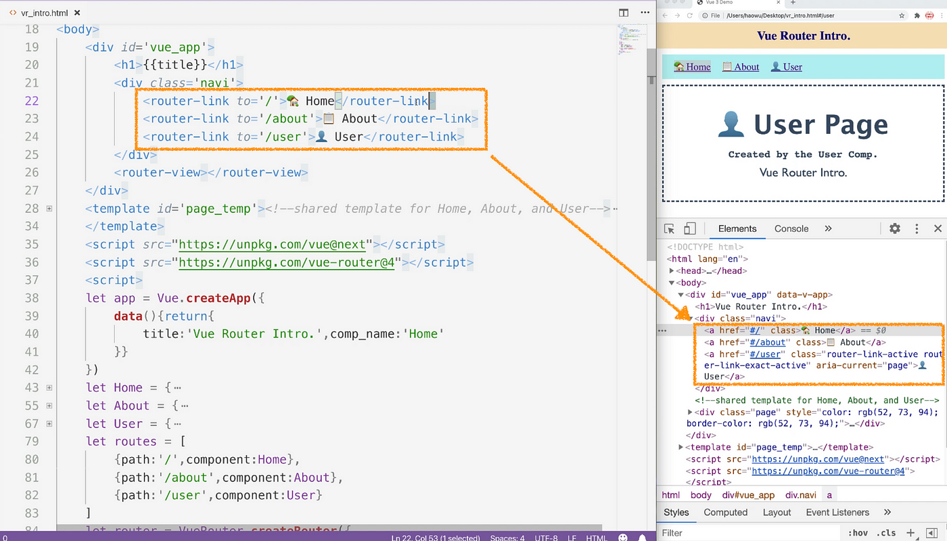Click the feedback smiley icon in status bar
The height and width of the screenshot is (541, 947).
tap(623, 538)
